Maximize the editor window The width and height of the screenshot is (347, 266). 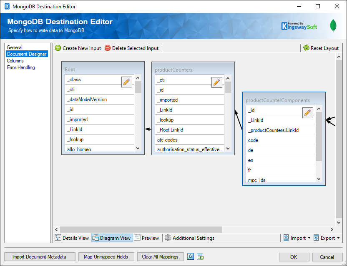coord(318,6)
